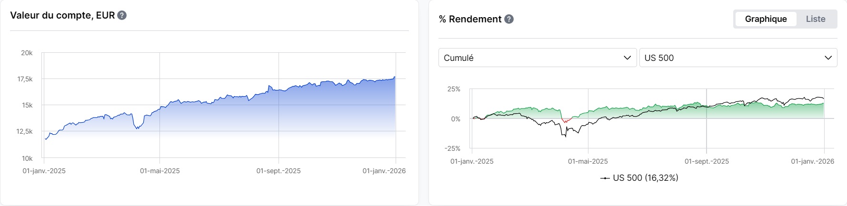Click chevron arrow of US 500 selector

(828, 58)
